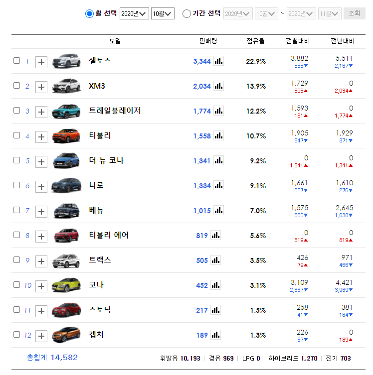Open sales chart icon for 니로
Image resolution: width=373 pixels, height=375 pixels.
point(218,185)
